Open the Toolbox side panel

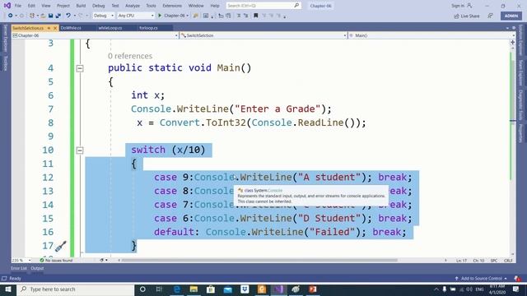point(5,63)
